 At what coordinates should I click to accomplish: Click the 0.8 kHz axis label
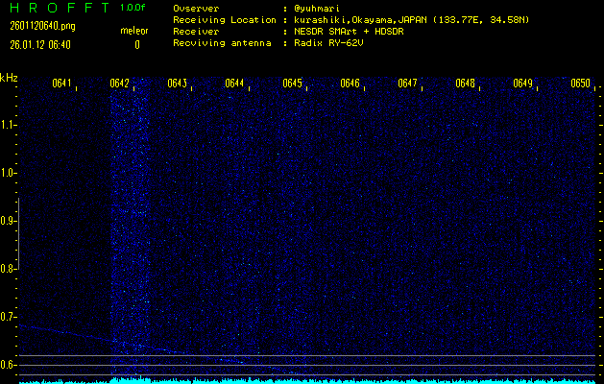(8, 269)
